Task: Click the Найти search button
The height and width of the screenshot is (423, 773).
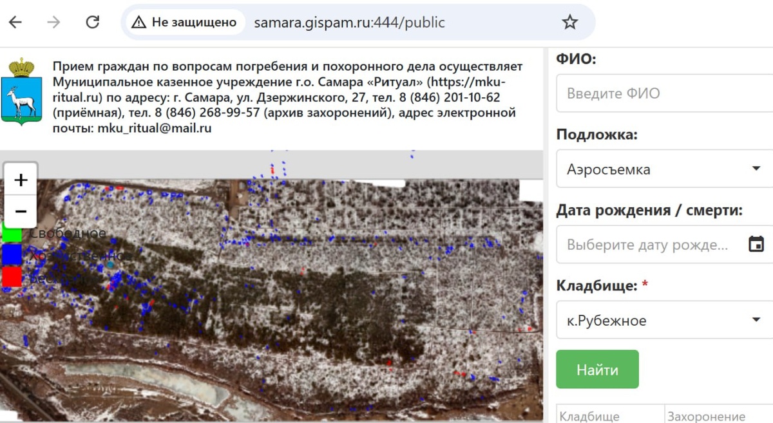Action: click(597, 370)
